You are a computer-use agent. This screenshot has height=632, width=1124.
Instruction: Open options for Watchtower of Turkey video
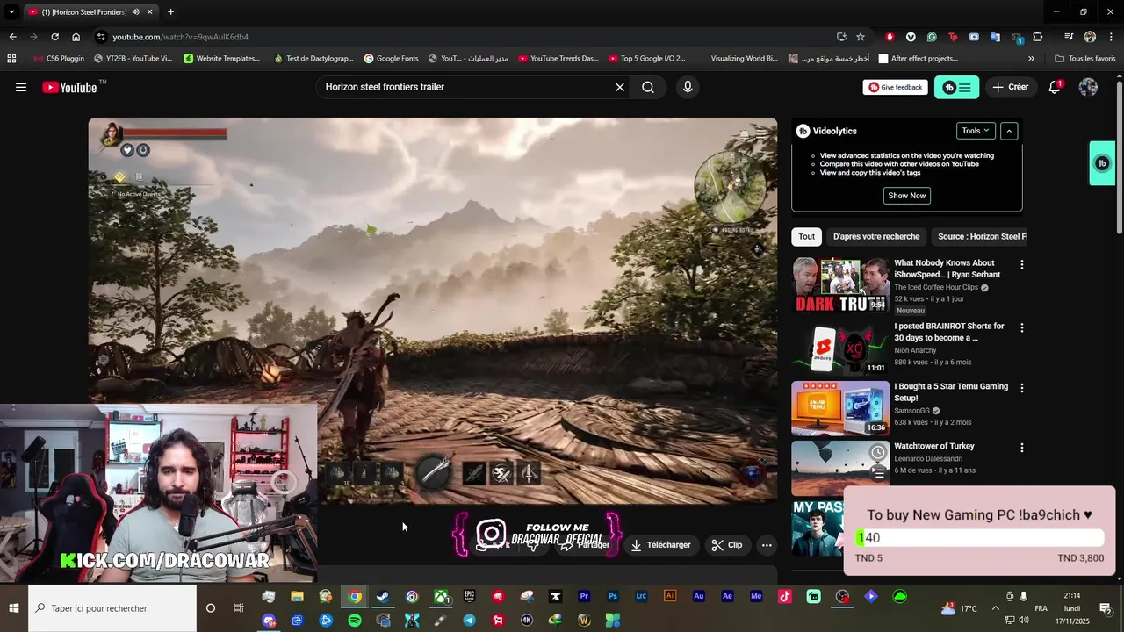(x=1021, y=448)
